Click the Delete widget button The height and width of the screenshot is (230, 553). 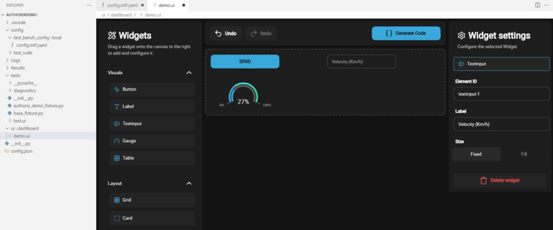coord(501,180)
